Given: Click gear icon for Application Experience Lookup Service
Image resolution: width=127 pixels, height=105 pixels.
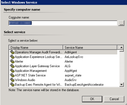Looking at the screenshot, I should pos(12,57).
